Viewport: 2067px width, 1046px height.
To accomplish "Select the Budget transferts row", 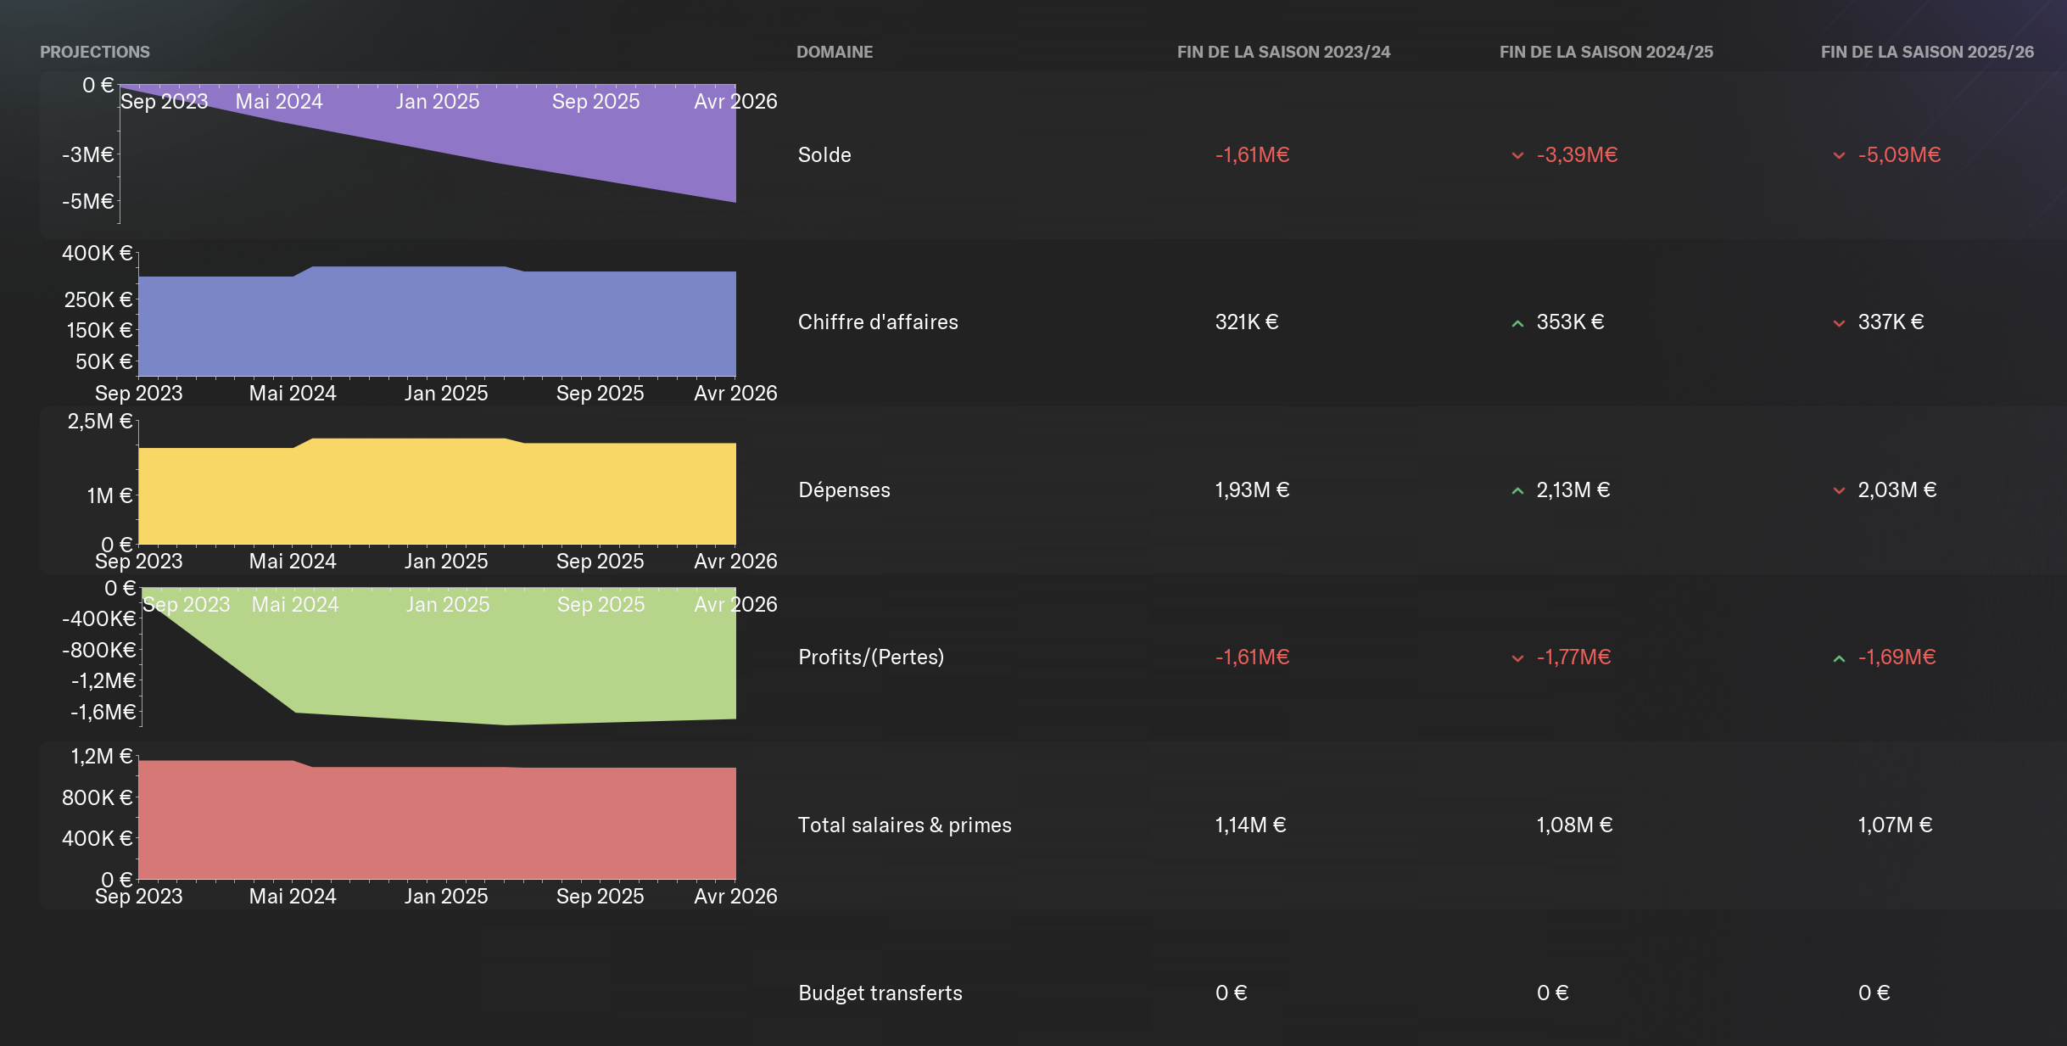I will pyautogui.click(x=1053, y=993).
